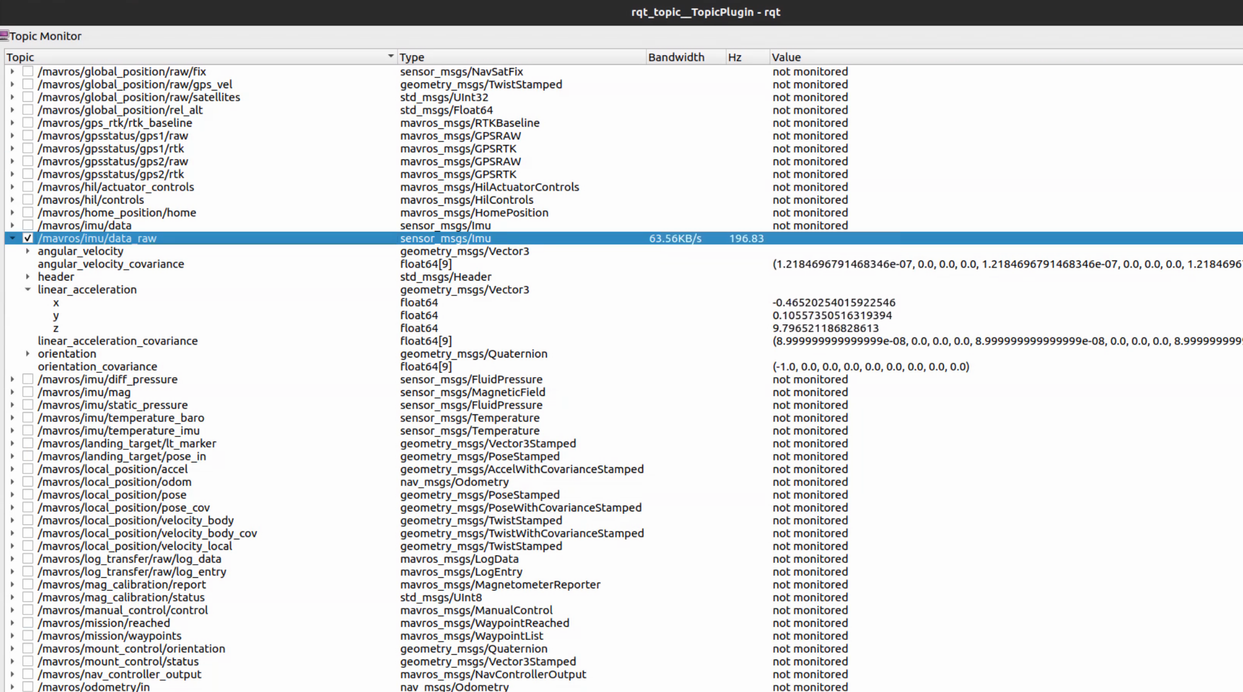
Task: Collapse the linear_acceleration field
Action: click(27, 289)
